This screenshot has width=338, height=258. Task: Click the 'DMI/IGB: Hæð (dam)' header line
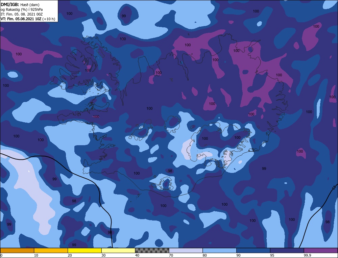click(x=20, y=4)
